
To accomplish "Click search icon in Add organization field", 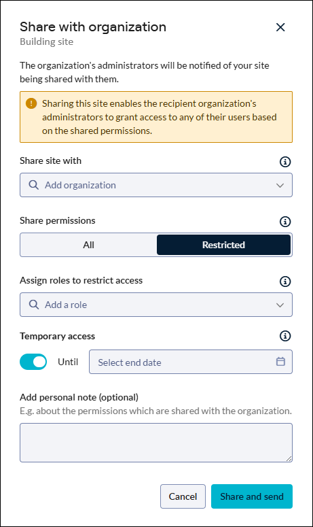I will click(33, 184).
